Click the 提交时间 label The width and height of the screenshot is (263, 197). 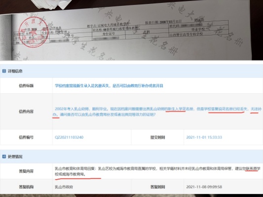[x=158, y=137]
